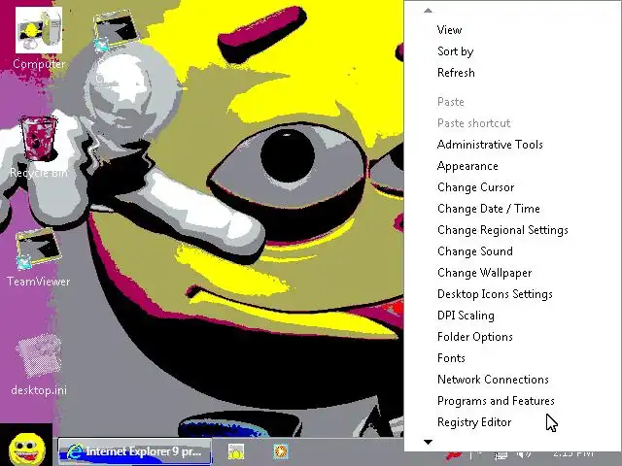
Task: Click the system tray clock
Action: 572,453
